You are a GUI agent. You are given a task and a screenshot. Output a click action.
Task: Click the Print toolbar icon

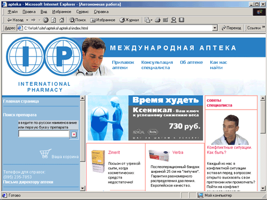[x=158, y=20]
